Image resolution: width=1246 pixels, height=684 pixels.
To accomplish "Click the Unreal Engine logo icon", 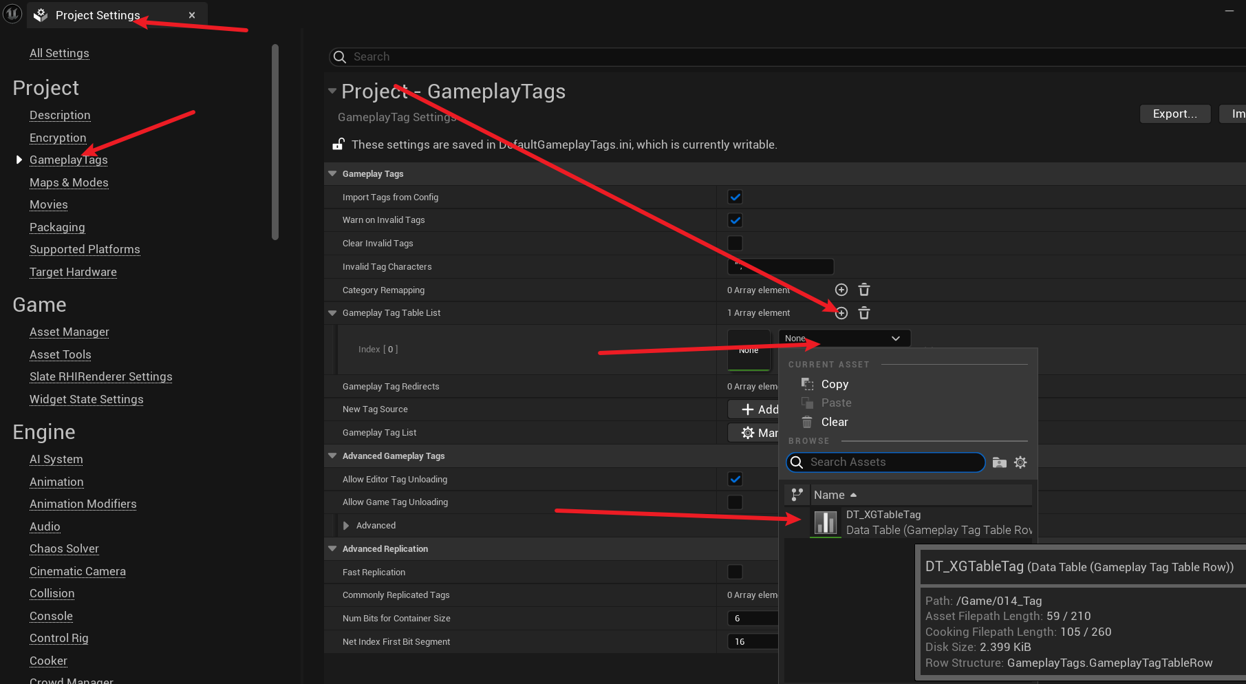I will pyautogui.click(x=12, y=14).
